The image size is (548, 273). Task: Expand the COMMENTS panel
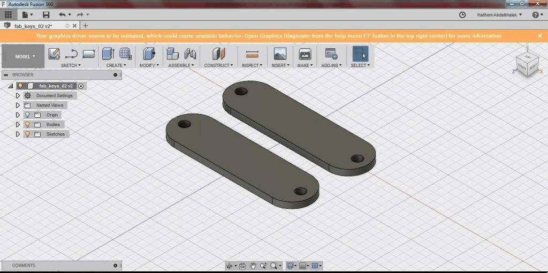coord(115,266)
